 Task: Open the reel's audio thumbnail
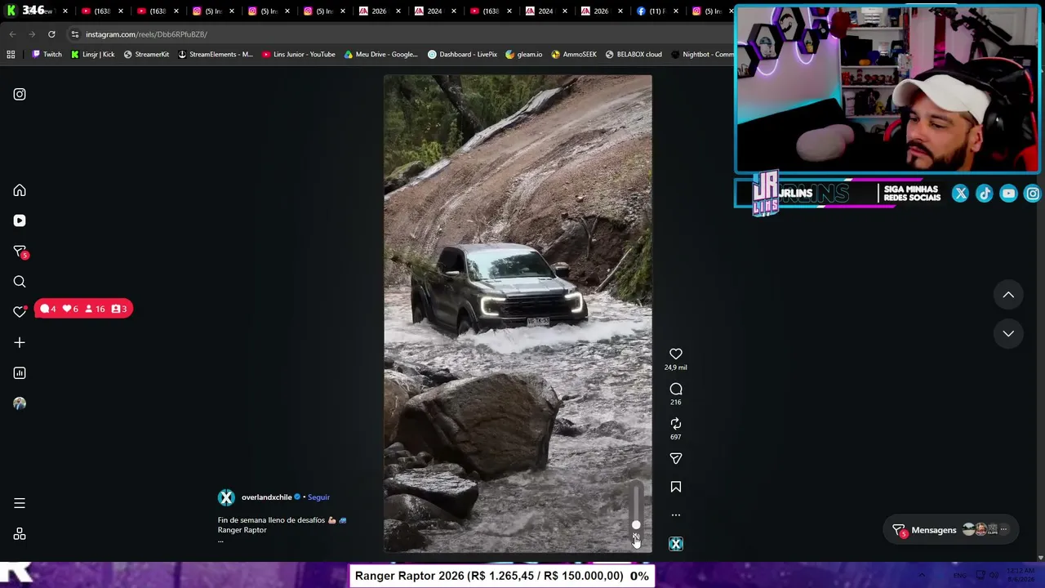coord(676,544)
